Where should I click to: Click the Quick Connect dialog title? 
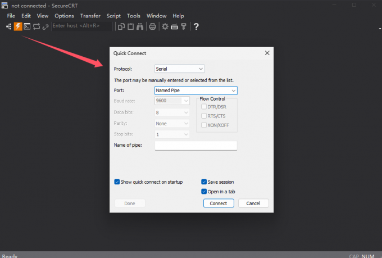pyautogui.click(x=130, y=53)
